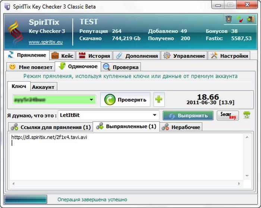
Task: Open the Нерабочие tab
Action: 181,127
